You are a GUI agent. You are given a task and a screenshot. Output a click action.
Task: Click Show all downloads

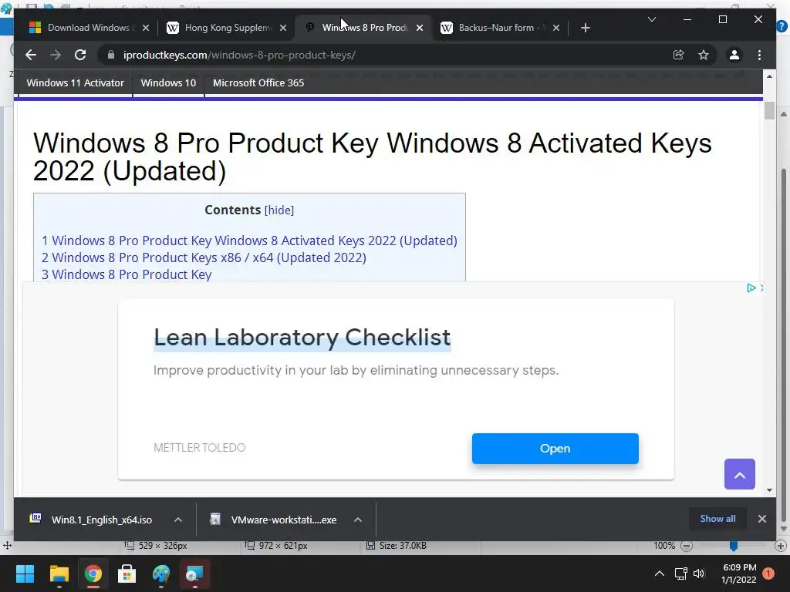pyautogui.click(x=717, y=519)
